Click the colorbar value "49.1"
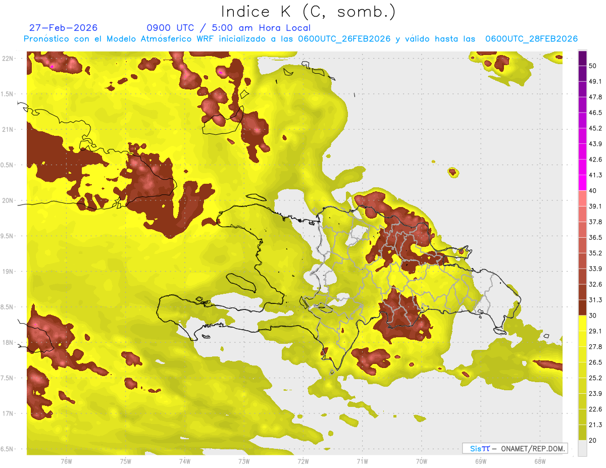Viewport: 606px width, 468px height. click(x=595, y=81)
